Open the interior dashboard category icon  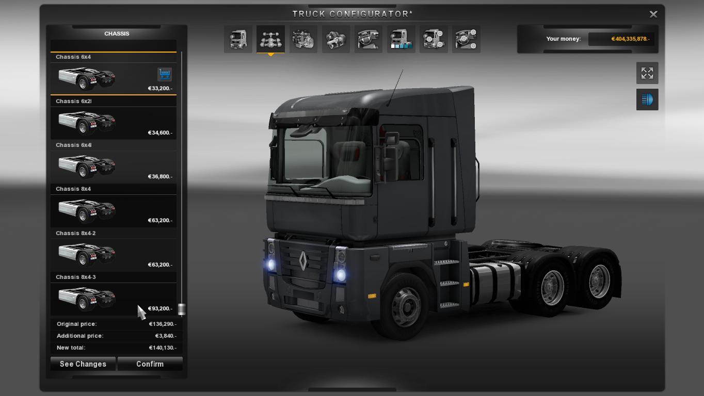point(368,39)
